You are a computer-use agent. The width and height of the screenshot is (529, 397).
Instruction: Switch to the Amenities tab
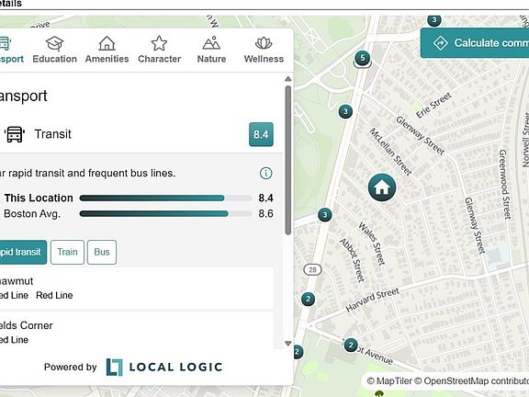107,50
